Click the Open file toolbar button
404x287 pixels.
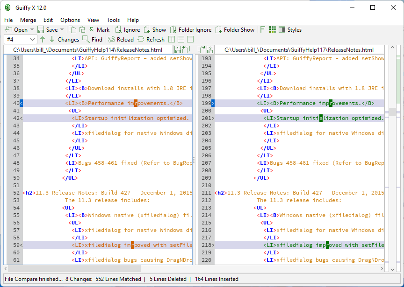(16, 30)
